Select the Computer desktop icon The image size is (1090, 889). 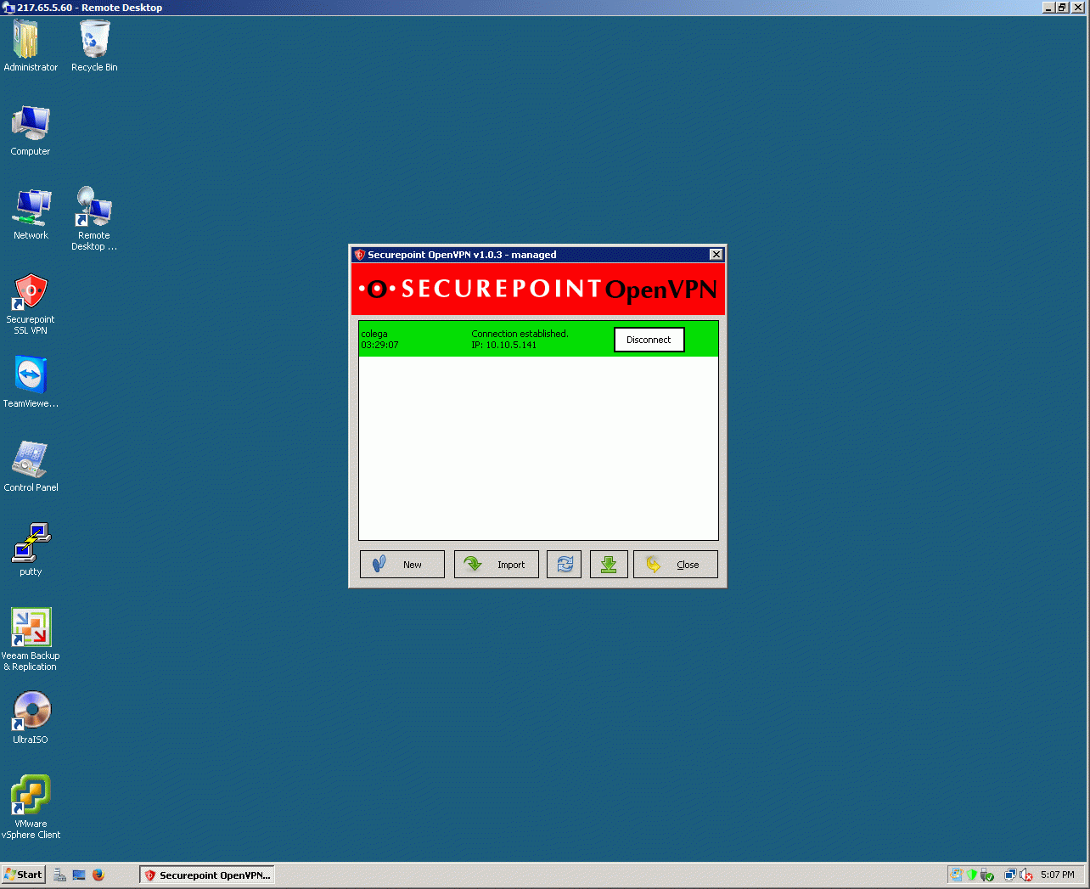[31, 130]
